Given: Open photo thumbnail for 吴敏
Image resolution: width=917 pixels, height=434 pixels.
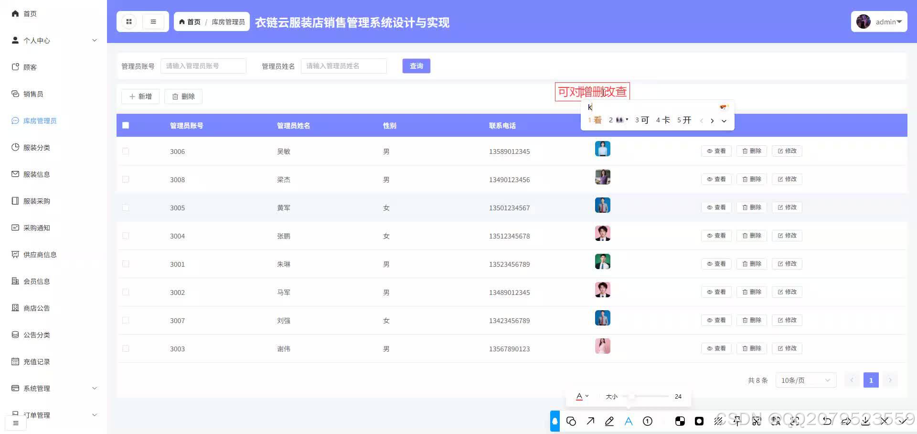Looking at the screenshot, I should tap(603, 149).
